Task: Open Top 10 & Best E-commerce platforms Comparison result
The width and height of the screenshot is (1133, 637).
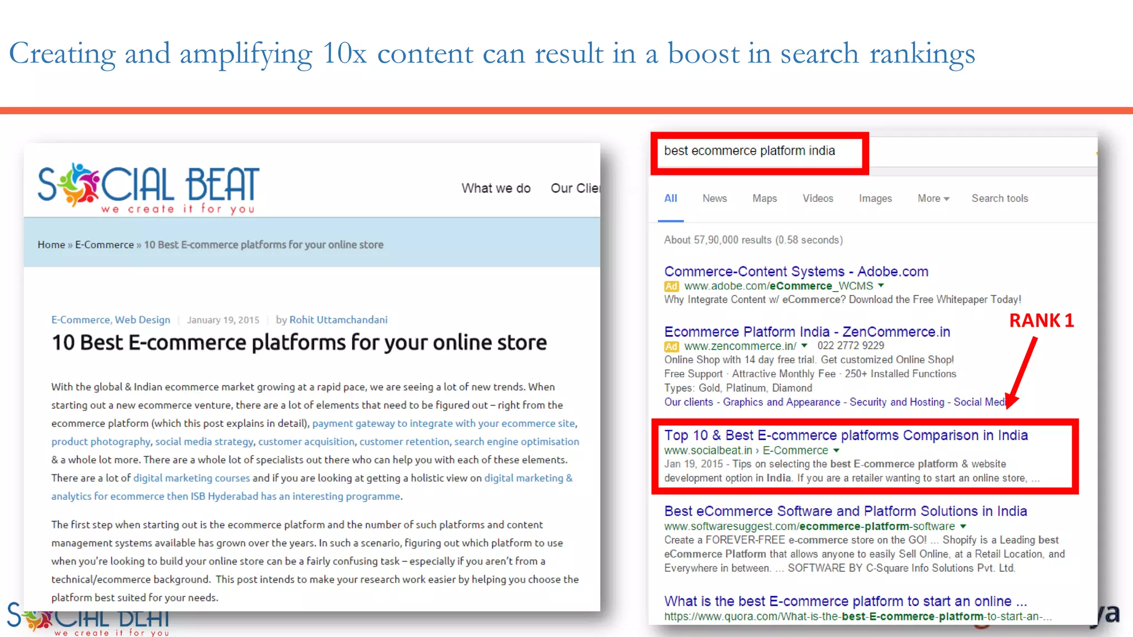Action: pyautogui.click(x=846, y=435)
